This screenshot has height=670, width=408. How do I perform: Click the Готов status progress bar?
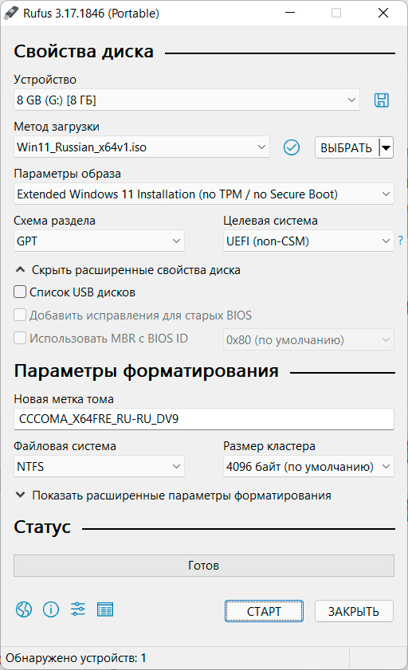tap(204, 566)
